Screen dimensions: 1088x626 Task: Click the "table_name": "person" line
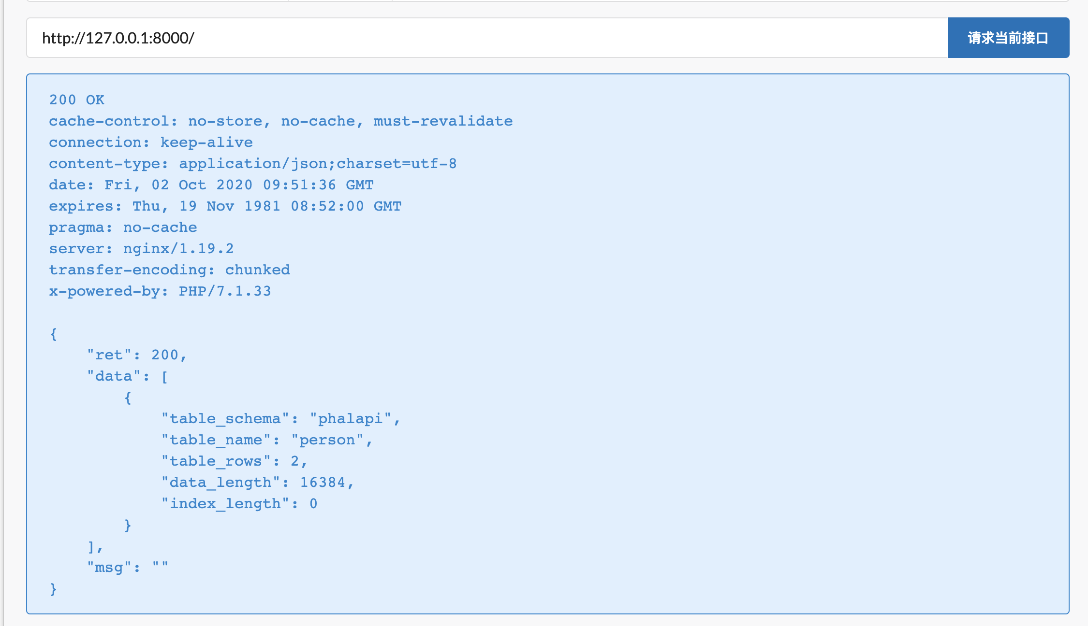tap(266, 440)
